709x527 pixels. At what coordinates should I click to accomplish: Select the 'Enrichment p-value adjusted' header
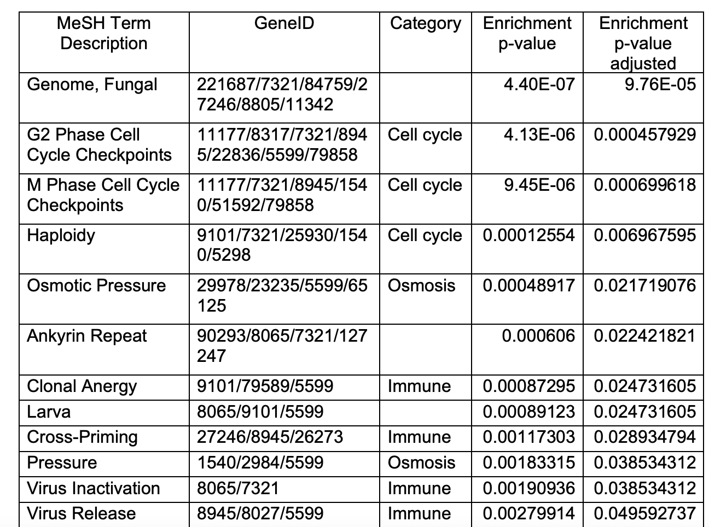coord(643,43)
